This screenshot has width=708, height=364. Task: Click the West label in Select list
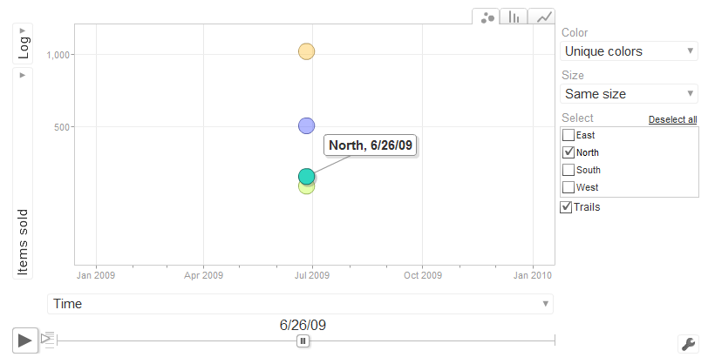pyautogui.click(x=587, y=187)
